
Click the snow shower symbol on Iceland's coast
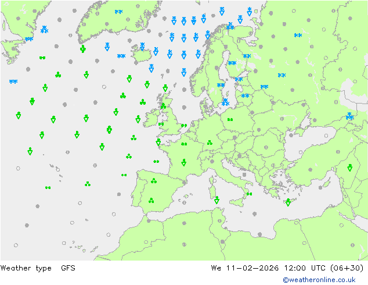point(142,47)
